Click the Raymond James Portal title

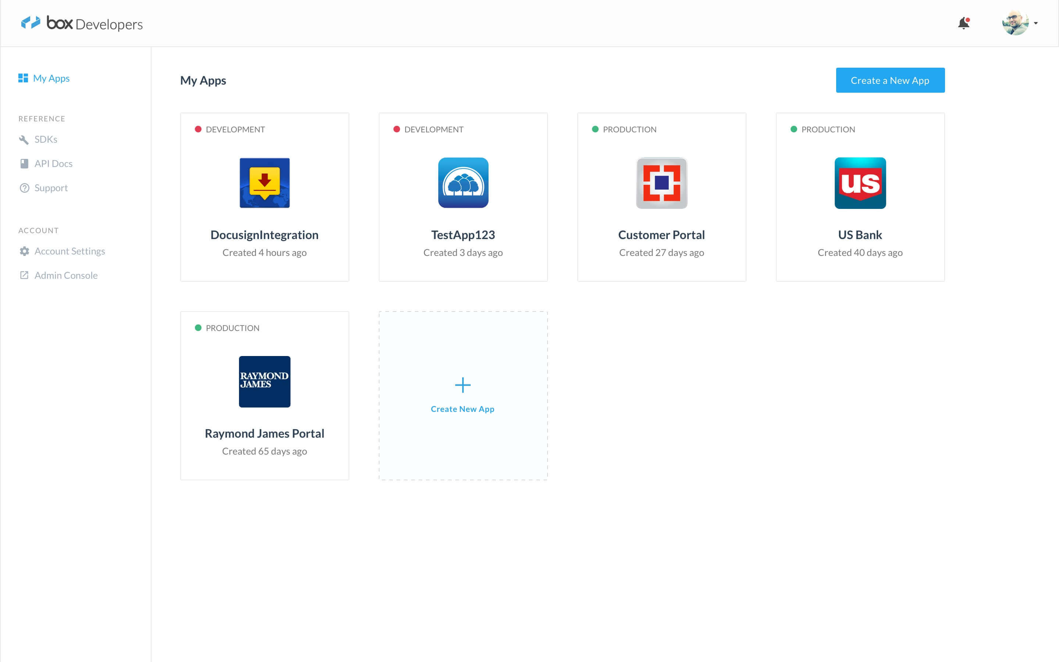[264, 434]
